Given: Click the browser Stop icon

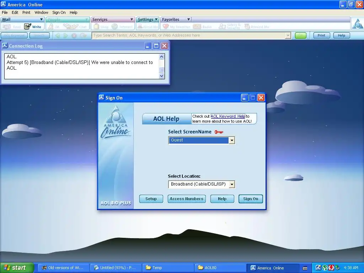Looking at the screenshot, I should pos(74,36).
